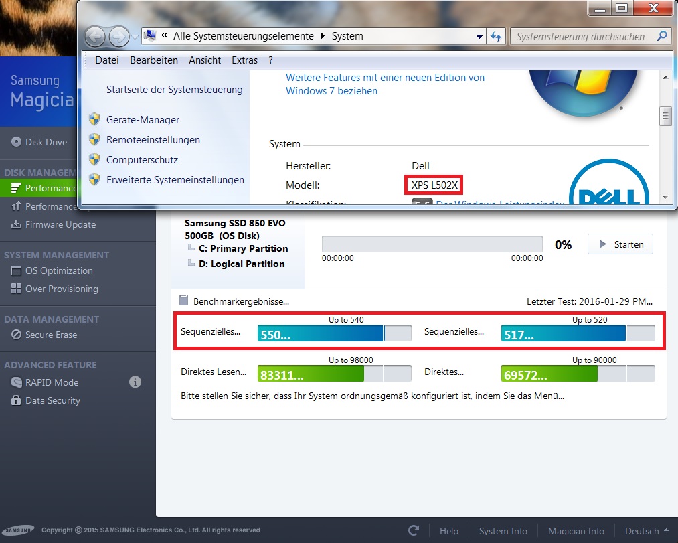Screen dimensions: 678x543
Task: Click the random write bar showing 69572
Action: pos(578,374)
